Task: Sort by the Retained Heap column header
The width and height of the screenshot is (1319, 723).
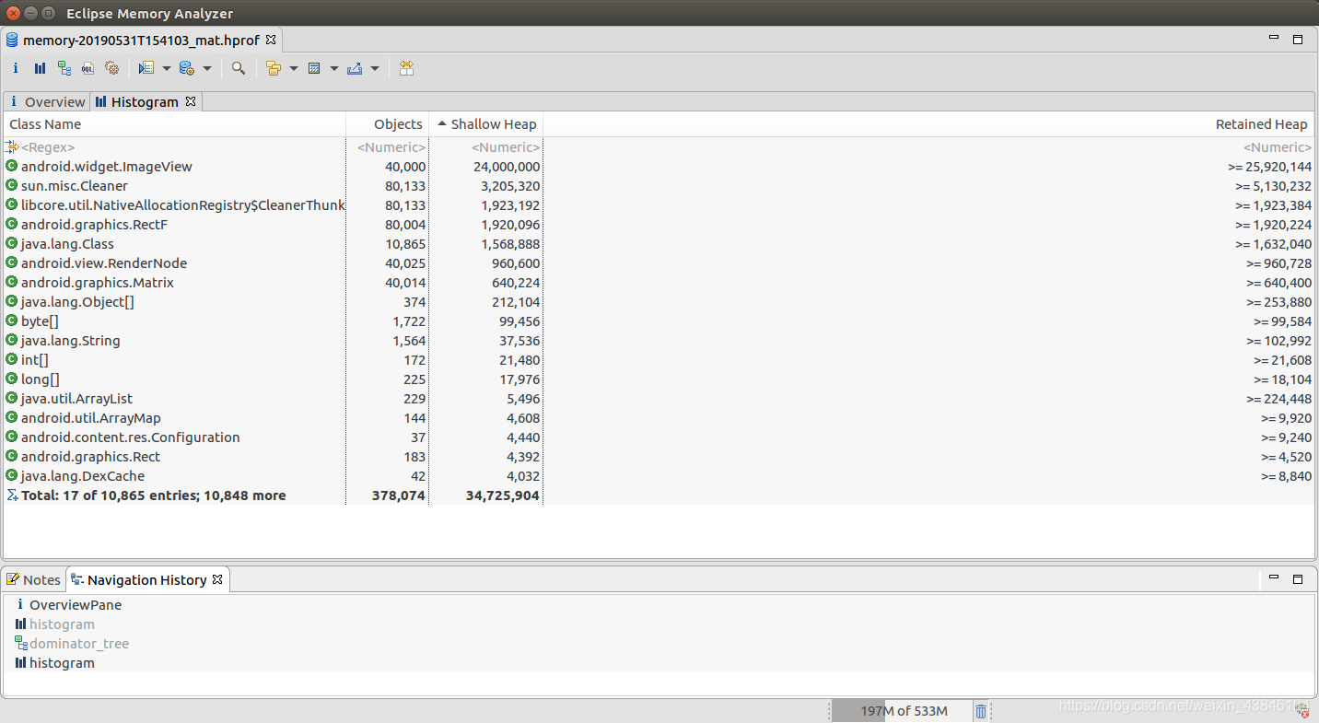Action: [929, 124]
